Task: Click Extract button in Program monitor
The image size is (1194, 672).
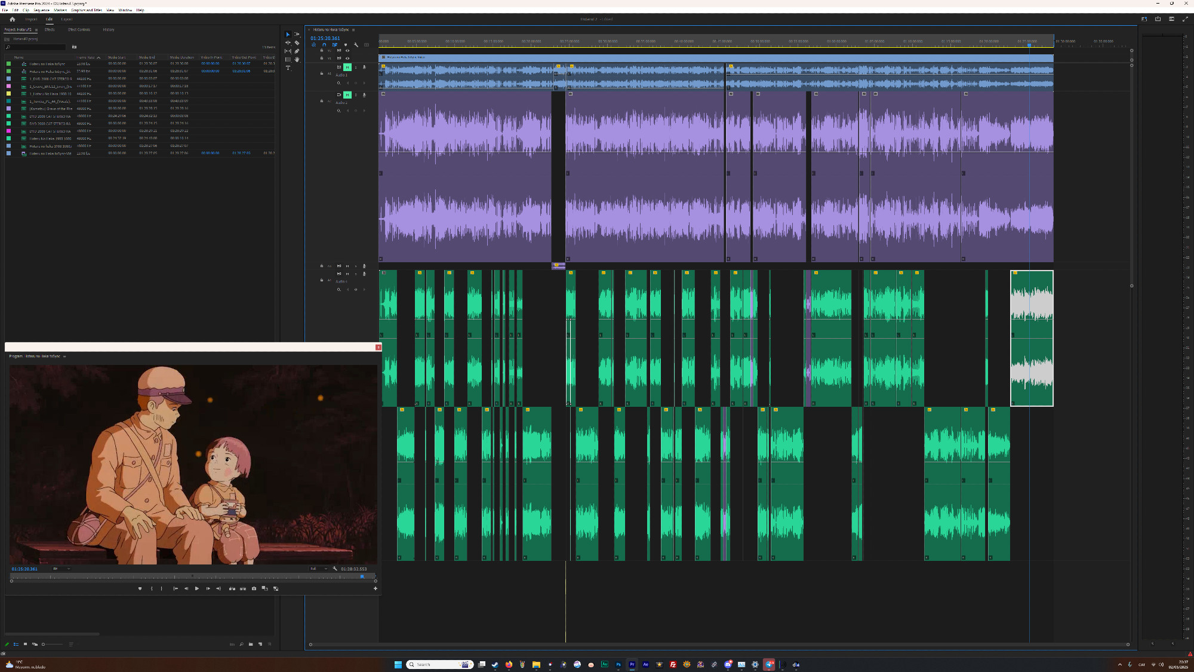Action: (x=243, y=588)
